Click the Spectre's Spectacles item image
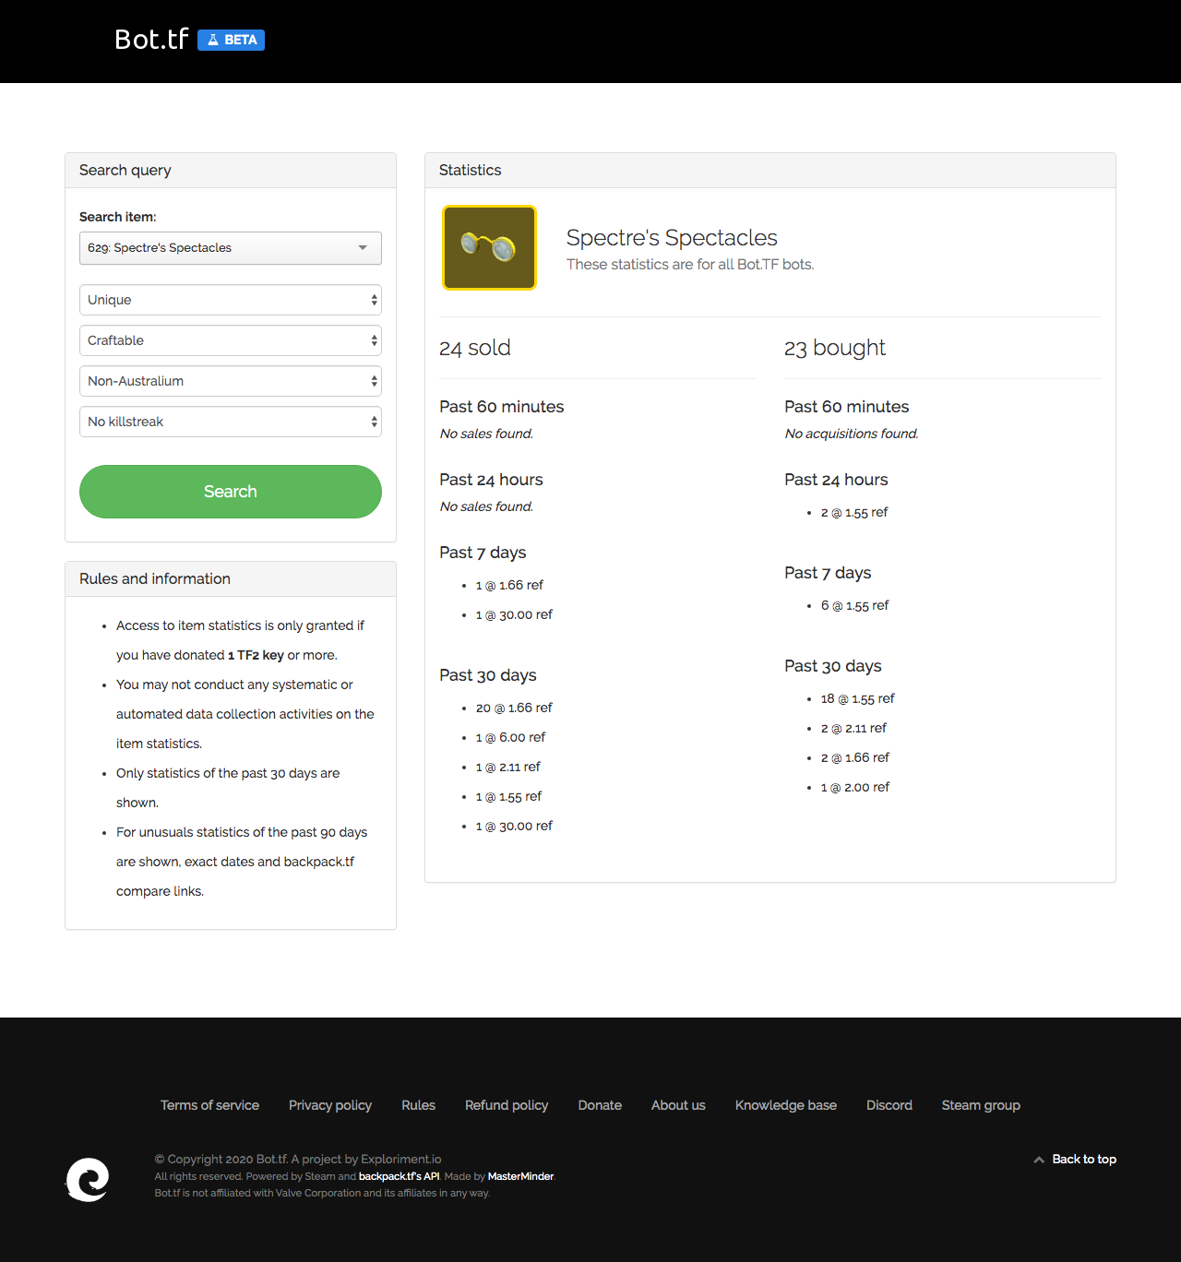 click(x=489, y=248)
